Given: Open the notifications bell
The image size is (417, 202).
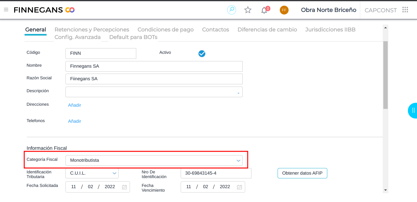Looking at the screenshot, I should [264, 10].
